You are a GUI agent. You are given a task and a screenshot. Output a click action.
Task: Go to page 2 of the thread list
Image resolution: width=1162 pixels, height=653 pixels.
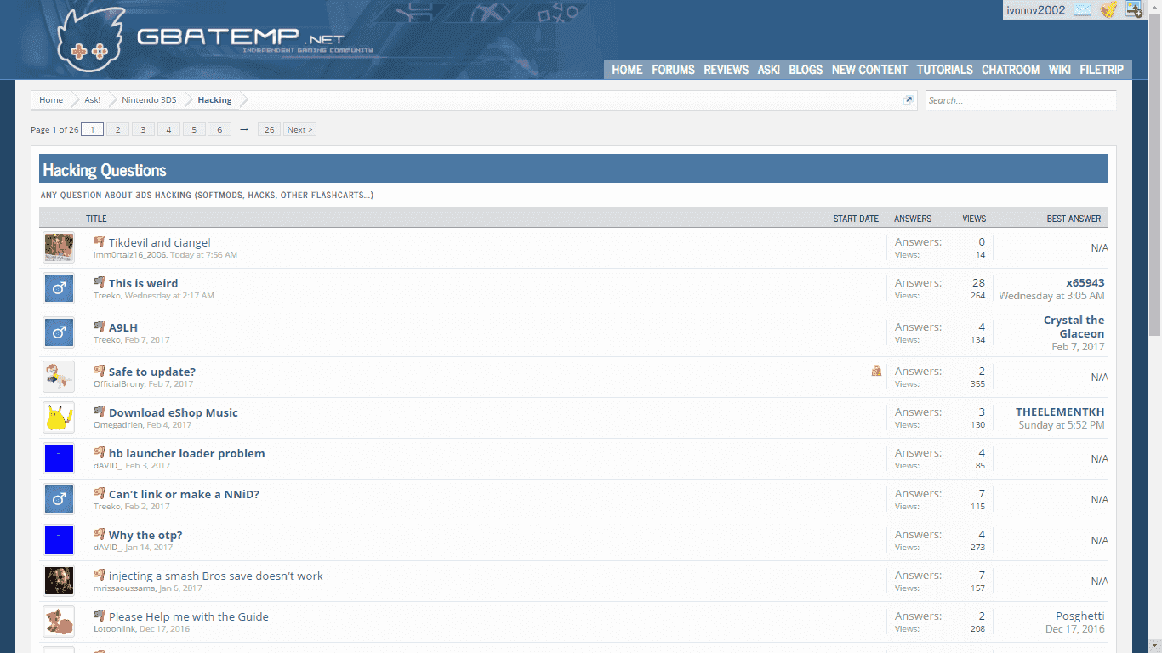click(x=117, y=129)
